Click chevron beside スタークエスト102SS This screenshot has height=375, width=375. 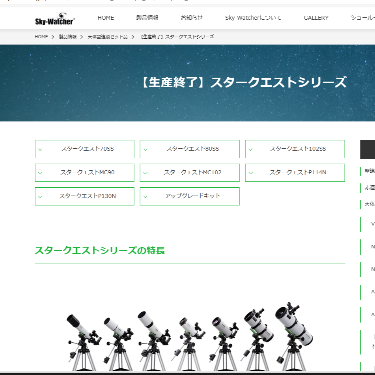coord(251,149)
